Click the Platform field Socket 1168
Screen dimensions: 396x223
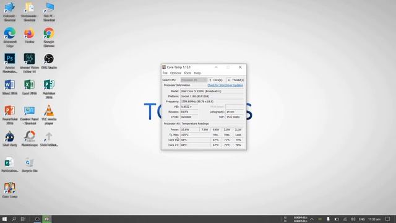(x=212, y=97)
